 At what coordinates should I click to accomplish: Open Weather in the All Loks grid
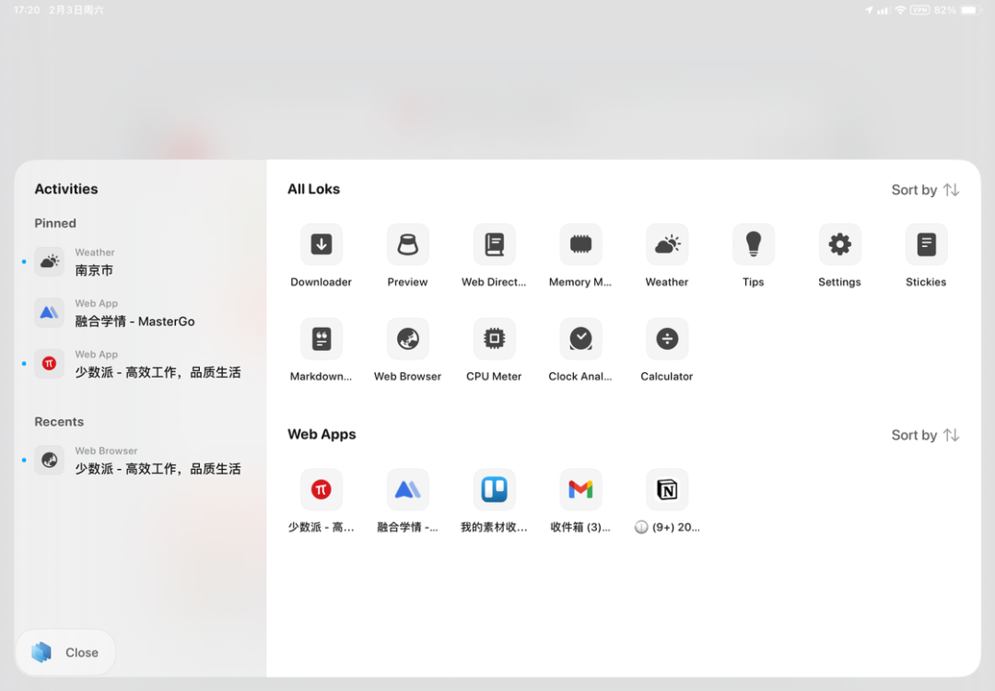667,245
